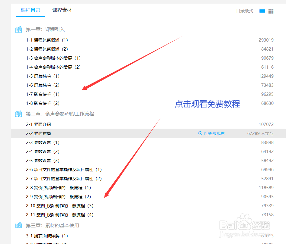Switch to grid catalog layout icon
286x244 pixels.
click(x=271, y=11)
